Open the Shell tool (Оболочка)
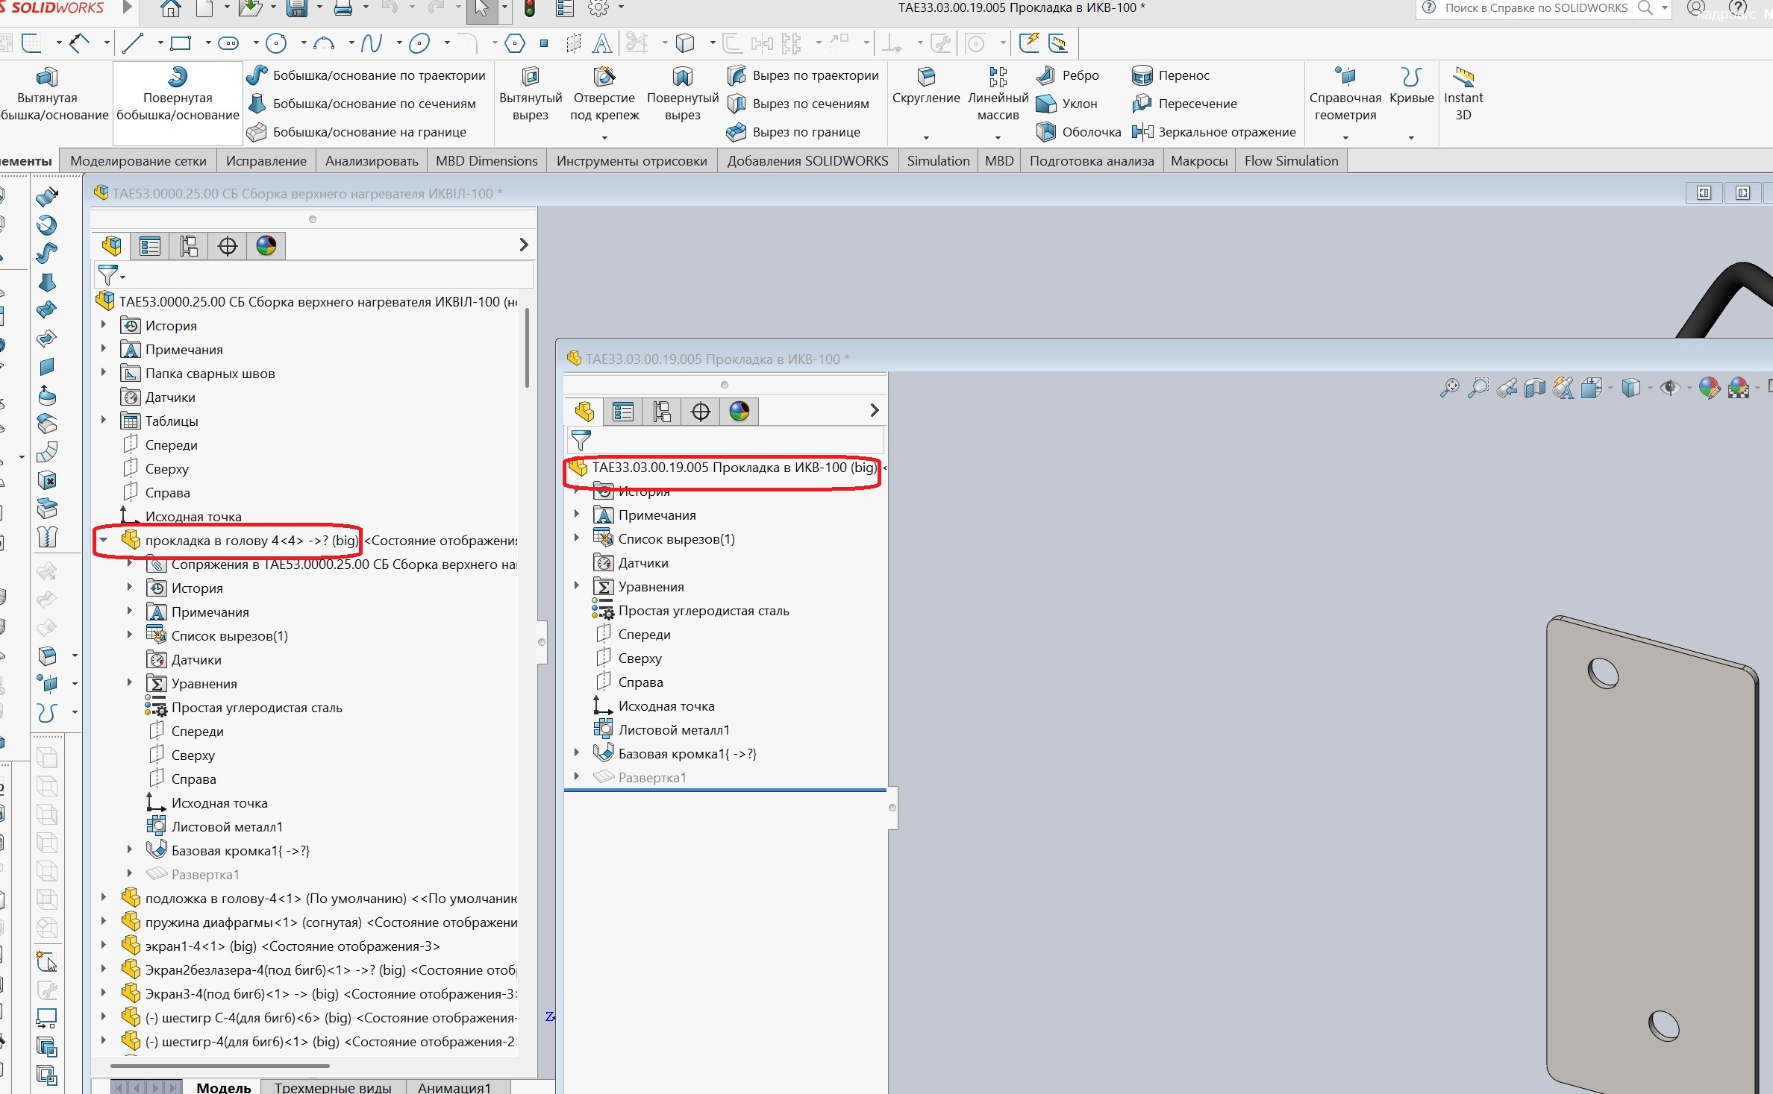The width and height of the screenshot is (1773, 1094). (1079, 132)
